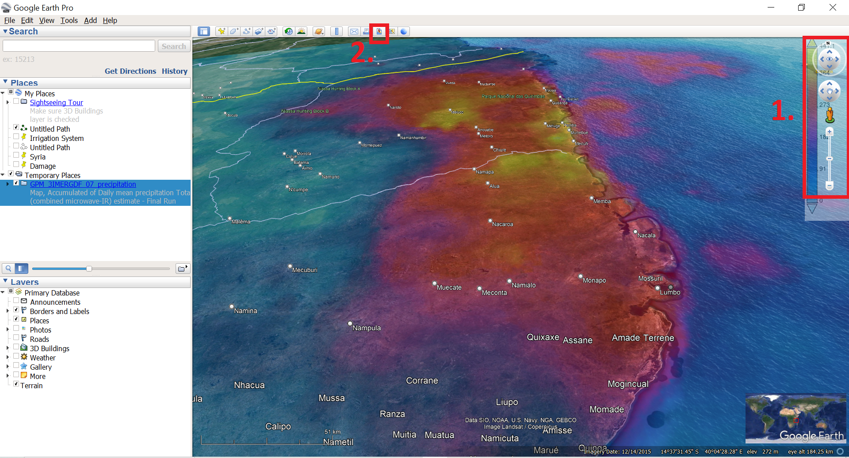Click the search magnifier icon below Places
Image resolution: width=849 pixels, height=458 pixels.
pyautogui.click(x=8, y=268)
